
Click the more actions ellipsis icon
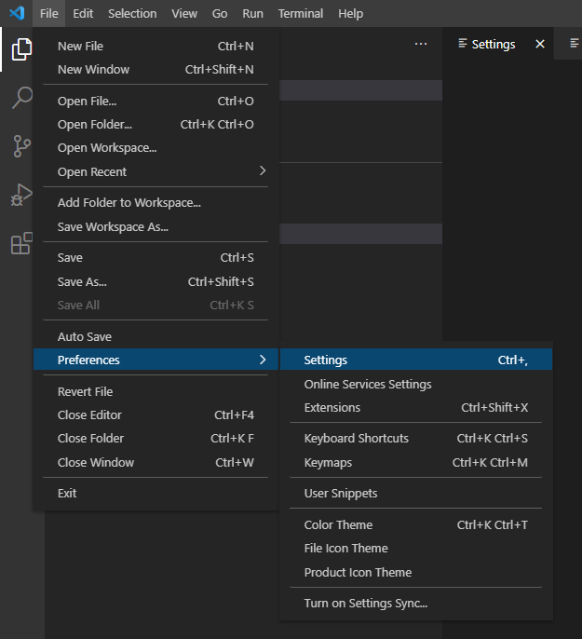tap(421, 44)
